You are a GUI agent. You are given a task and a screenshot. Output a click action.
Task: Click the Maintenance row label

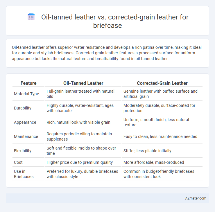[26, 136]
